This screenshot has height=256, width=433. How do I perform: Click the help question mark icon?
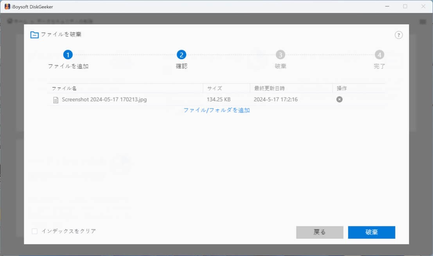click(x=398, y=35)
